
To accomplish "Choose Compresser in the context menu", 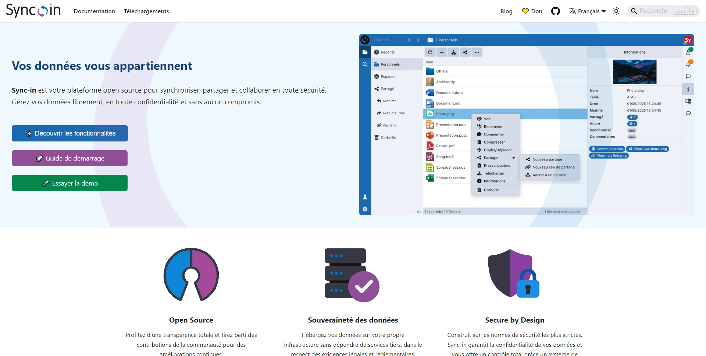I will [496, 142].
